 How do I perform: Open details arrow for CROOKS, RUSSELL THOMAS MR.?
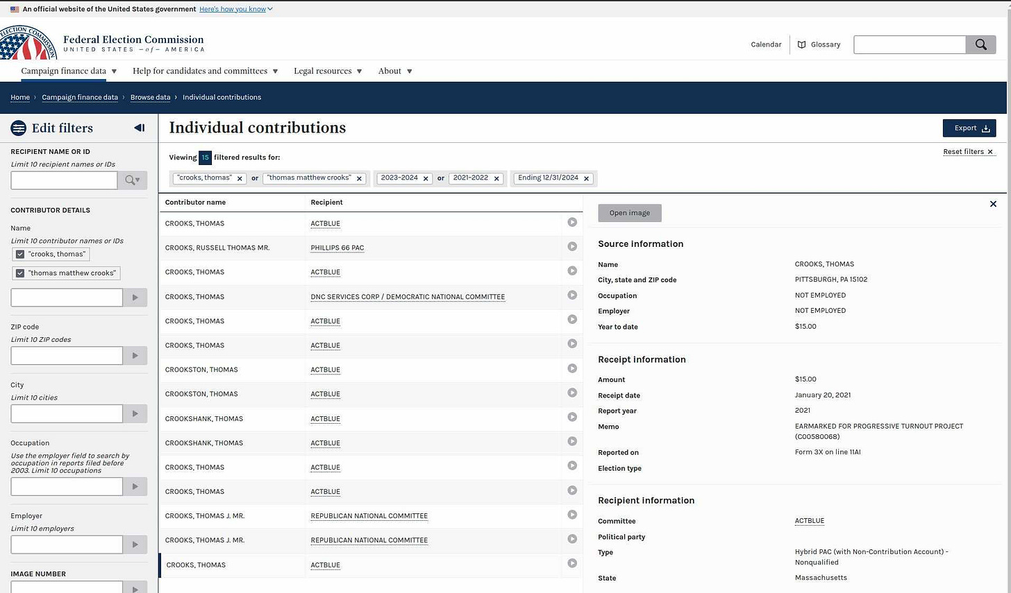click(572, 246)
